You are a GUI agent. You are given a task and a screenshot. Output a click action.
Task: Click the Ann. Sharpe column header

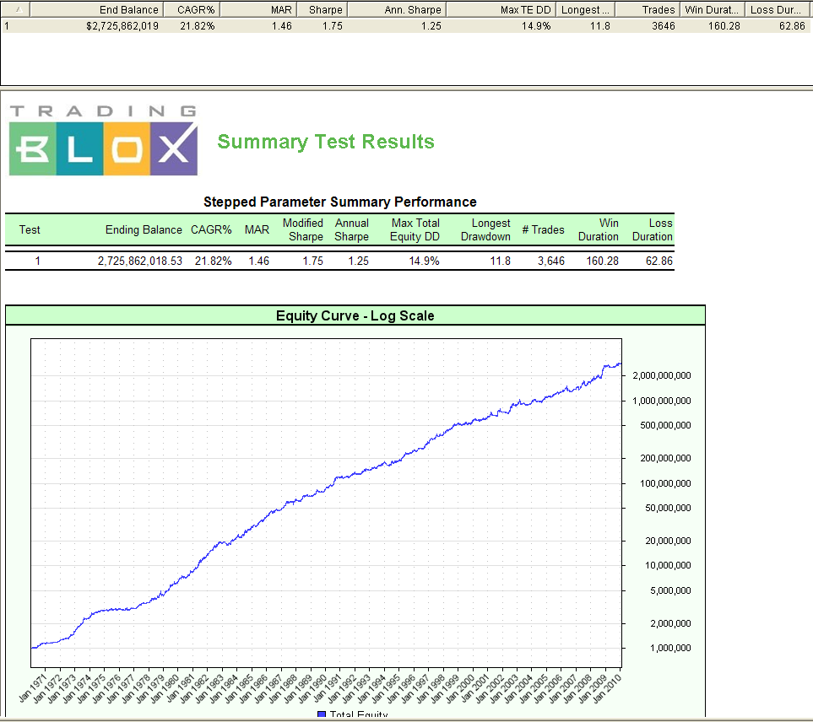[412, 10]
